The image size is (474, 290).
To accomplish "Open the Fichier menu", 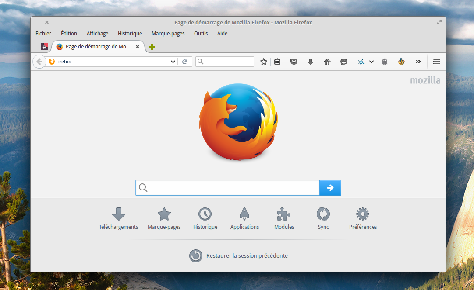I will [43, 34].
